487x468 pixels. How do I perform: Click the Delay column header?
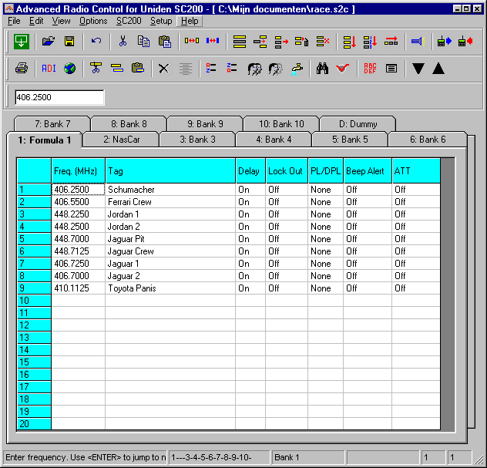pyautogui.click(x=250, y=170)
